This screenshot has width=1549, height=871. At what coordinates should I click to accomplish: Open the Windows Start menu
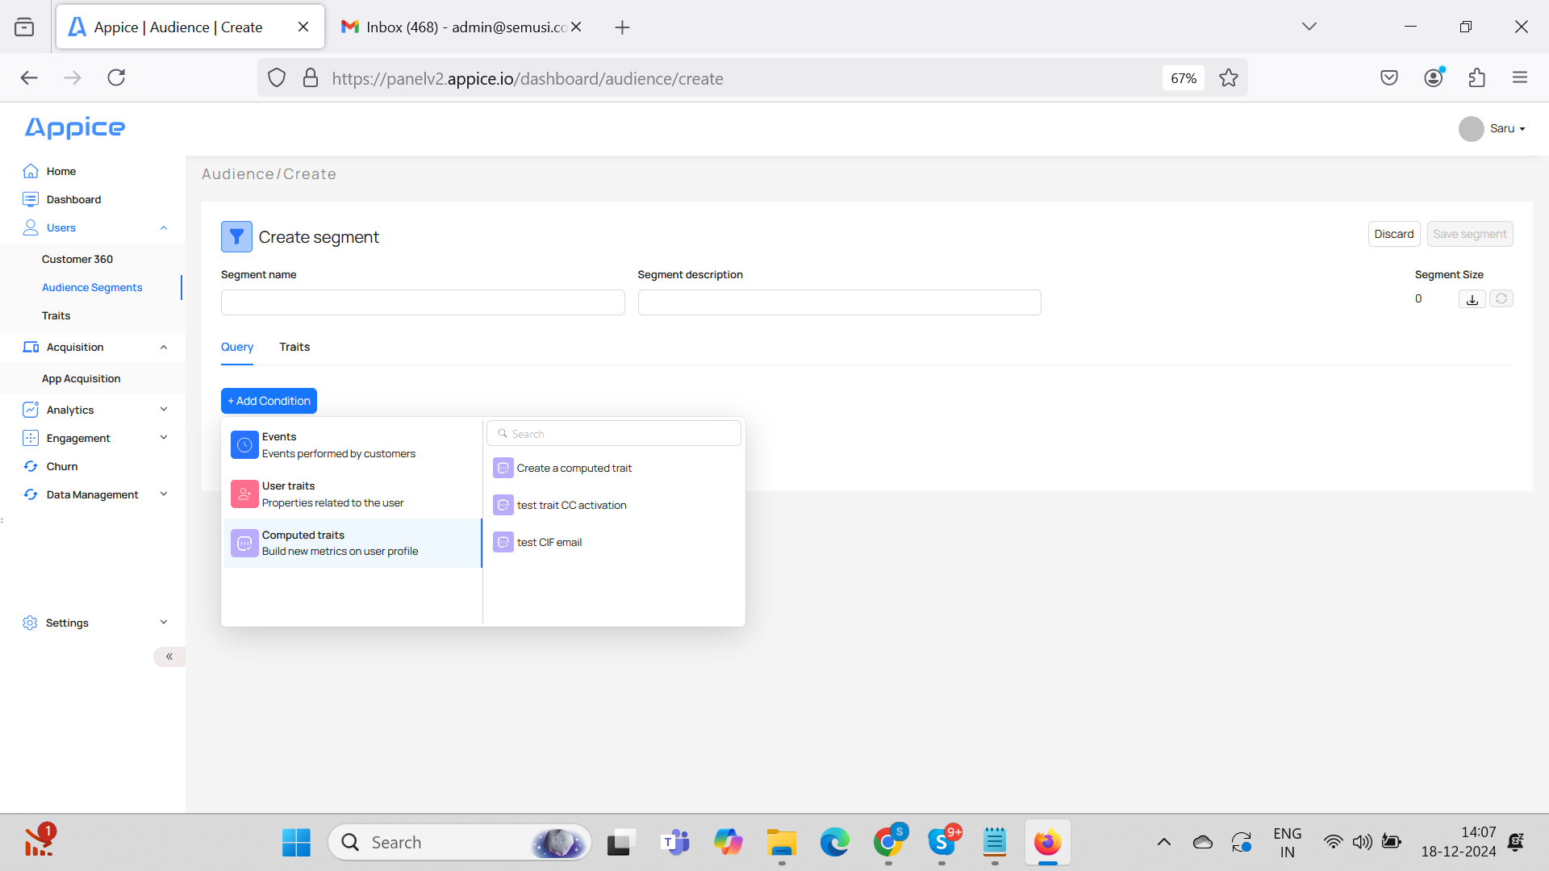(x=296, y=843)
